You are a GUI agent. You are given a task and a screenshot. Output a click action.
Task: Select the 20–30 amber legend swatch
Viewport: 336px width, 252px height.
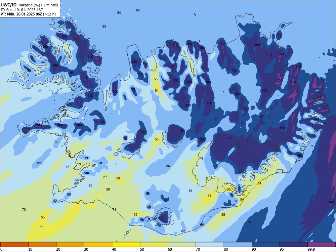pos(70,245)
